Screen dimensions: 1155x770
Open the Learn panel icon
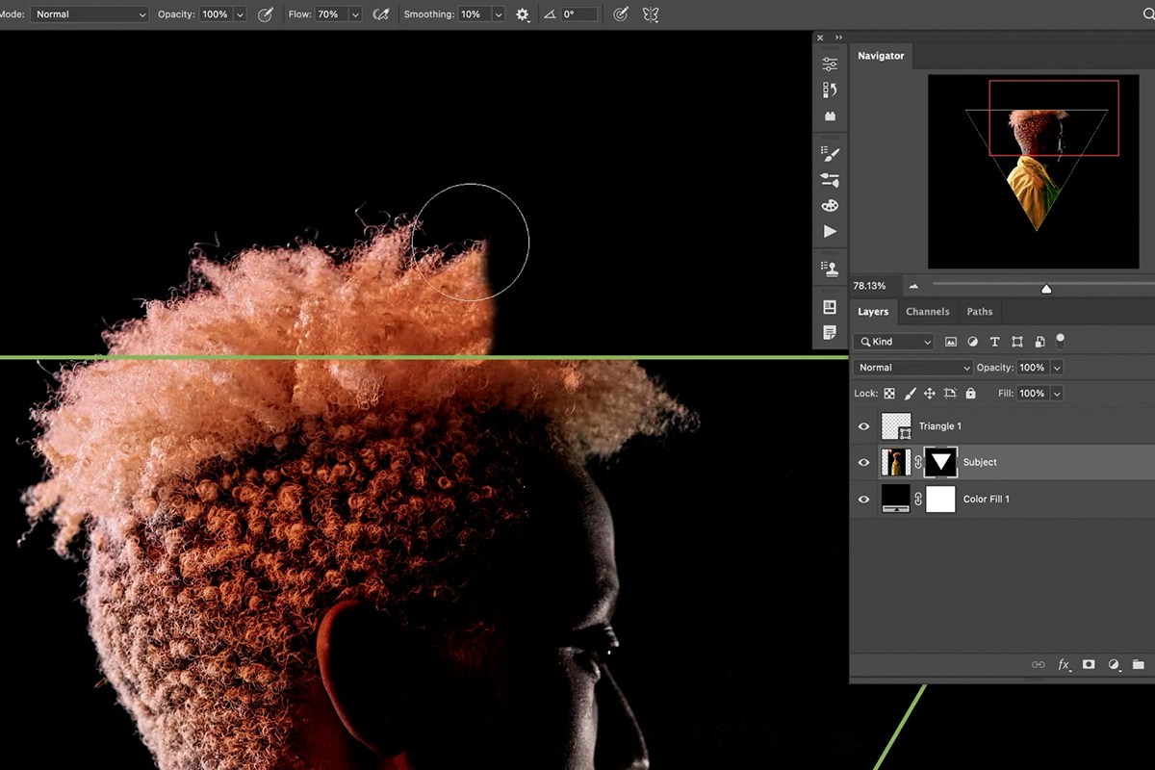pos(830,307)
